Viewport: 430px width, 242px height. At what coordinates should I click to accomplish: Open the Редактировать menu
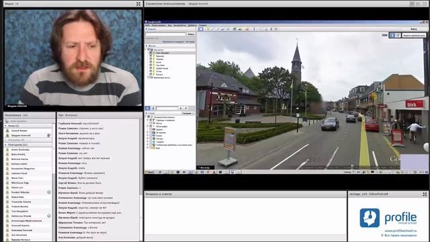(159, 26)
